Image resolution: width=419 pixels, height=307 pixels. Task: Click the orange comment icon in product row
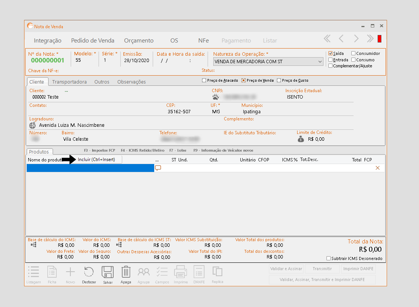(x=158, y=168)
